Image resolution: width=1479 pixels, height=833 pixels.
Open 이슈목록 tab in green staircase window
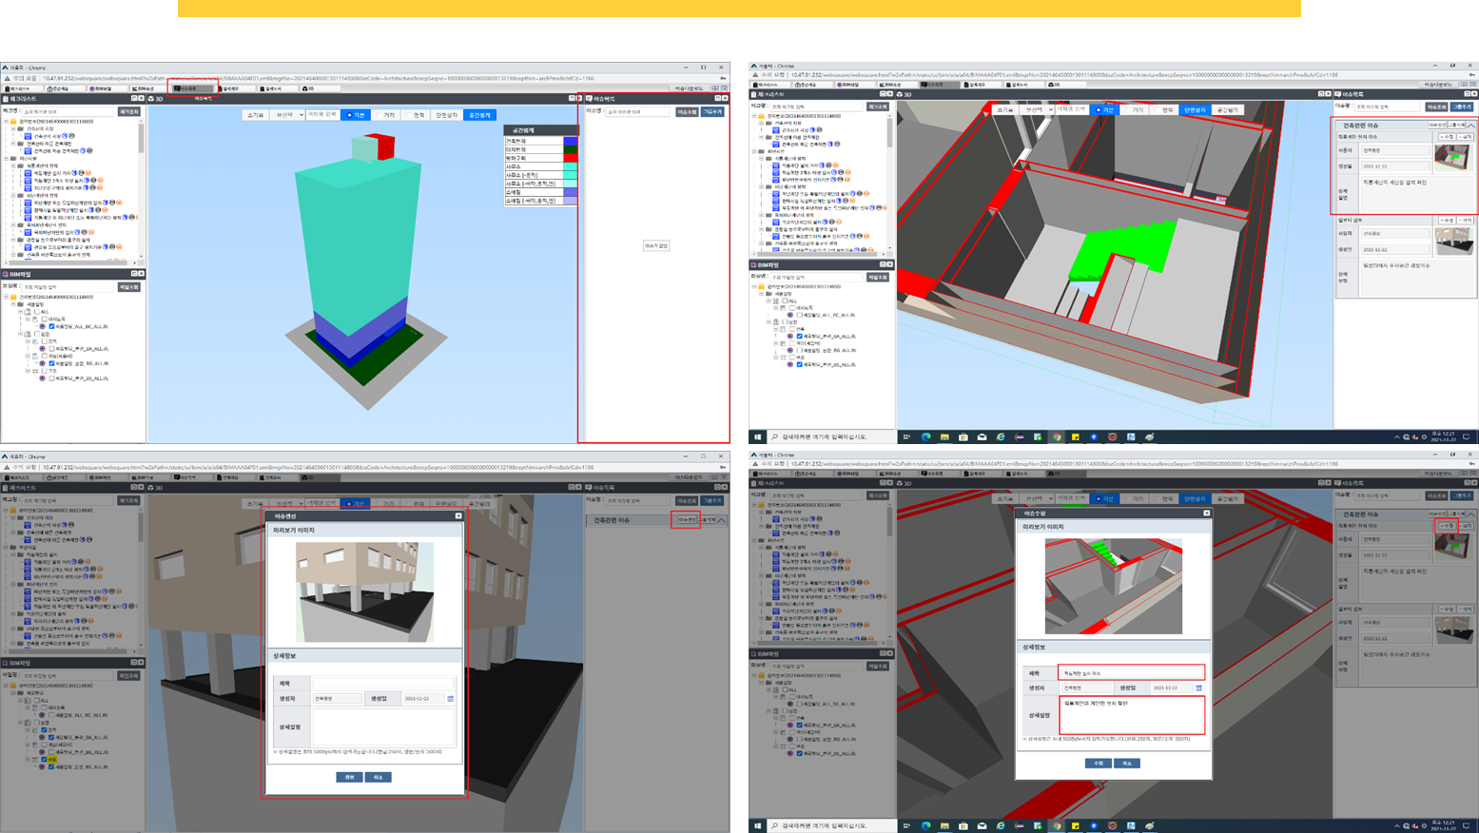point(940,85)
